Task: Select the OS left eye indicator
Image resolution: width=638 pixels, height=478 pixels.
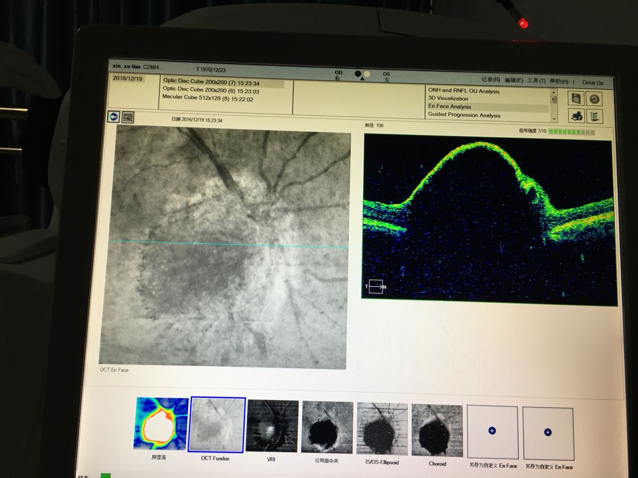Action: (x=386, y=76)
